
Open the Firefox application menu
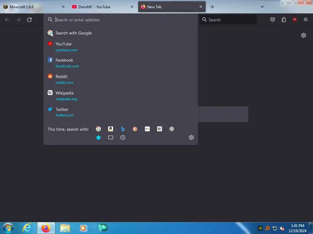[306, 19]
